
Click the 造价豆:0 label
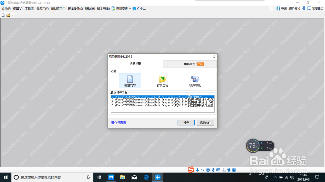pos(294,9)
